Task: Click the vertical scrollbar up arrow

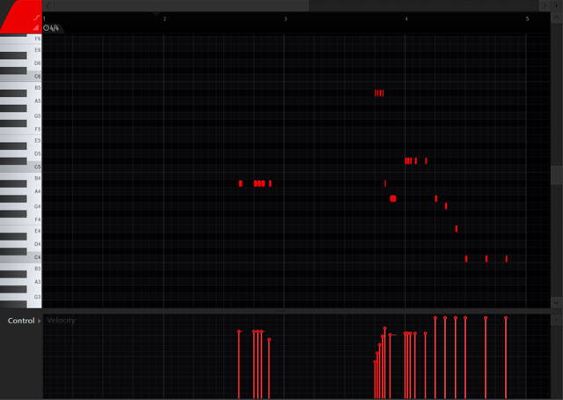Action: pyautogui.click(x=557, y=18)
